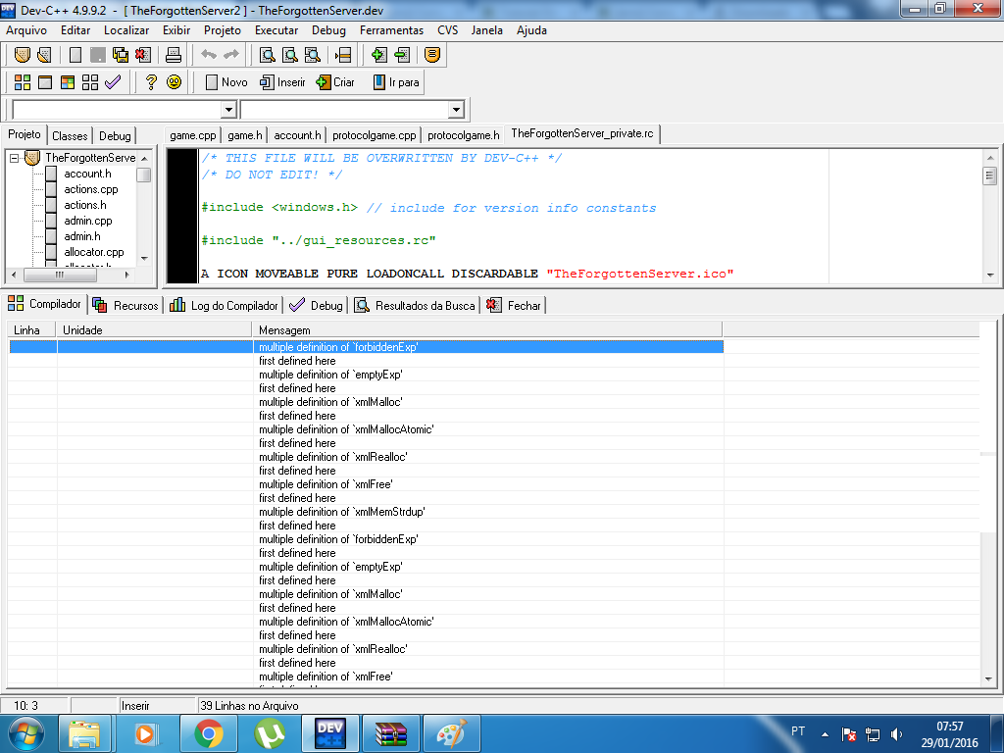This screenshot has height=753, width=1004.
Task: Click compiler list scrollbar down arrow
Action: [988, 678]
